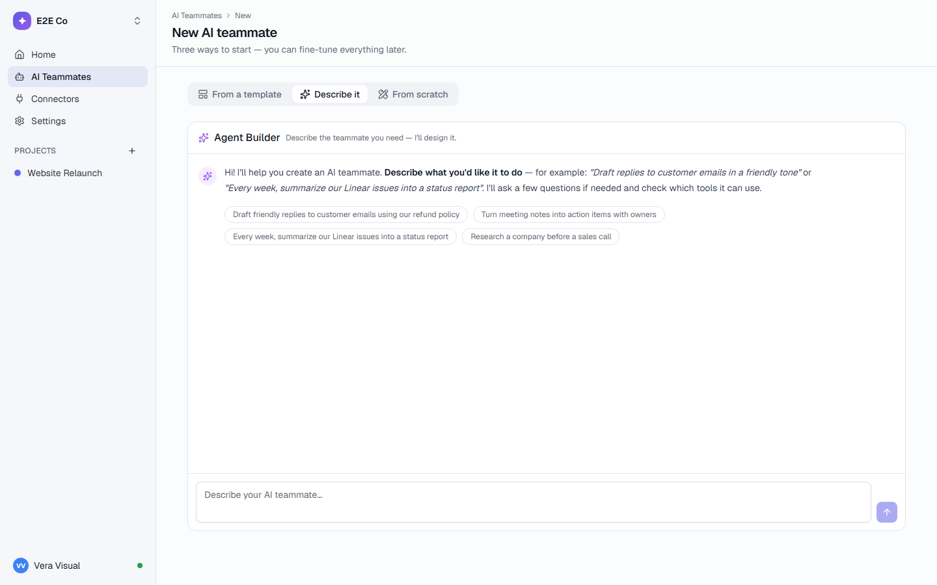
Task: Click the AI Teammates breadcrumb link
Action: 197,16
